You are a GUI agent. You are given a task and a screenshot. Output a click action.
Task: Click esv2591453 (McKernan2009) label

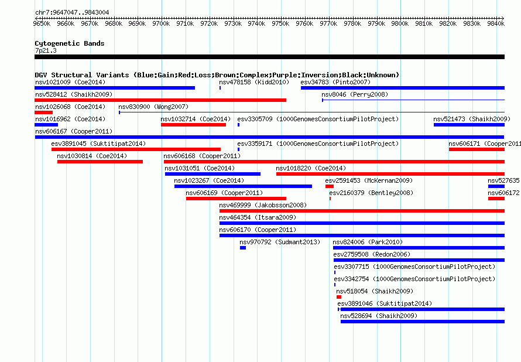point(369,180)
